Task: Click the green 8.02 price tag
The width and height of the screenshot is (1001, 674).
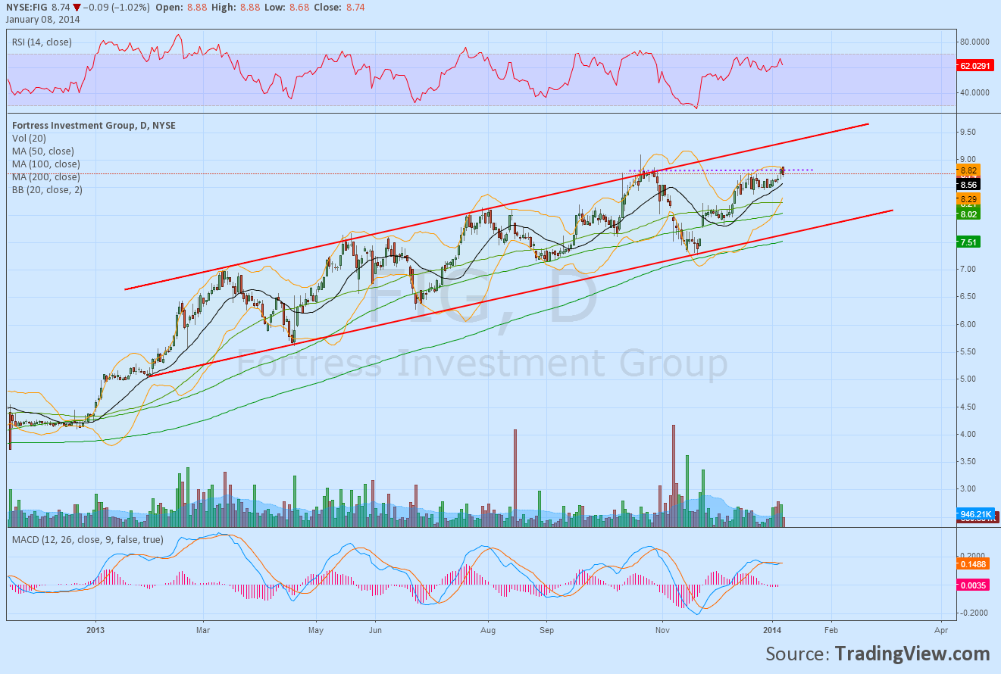Action: point(968,214)
